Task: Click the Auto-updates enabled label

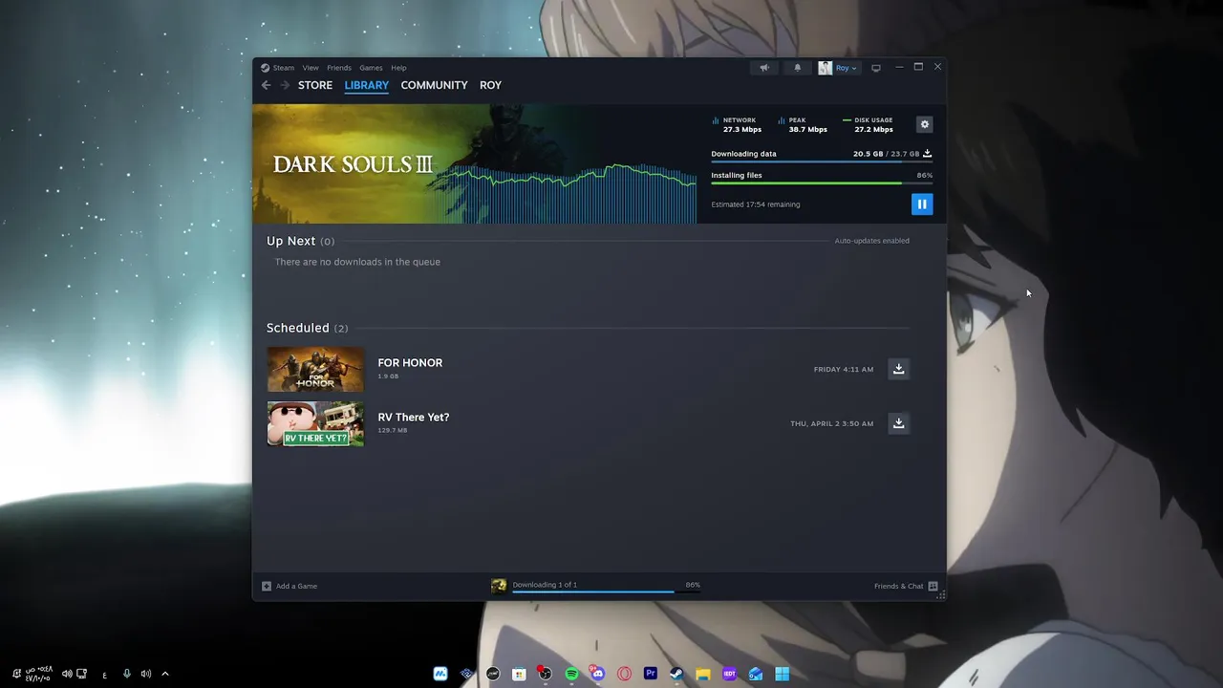Action: click(872, 241)
